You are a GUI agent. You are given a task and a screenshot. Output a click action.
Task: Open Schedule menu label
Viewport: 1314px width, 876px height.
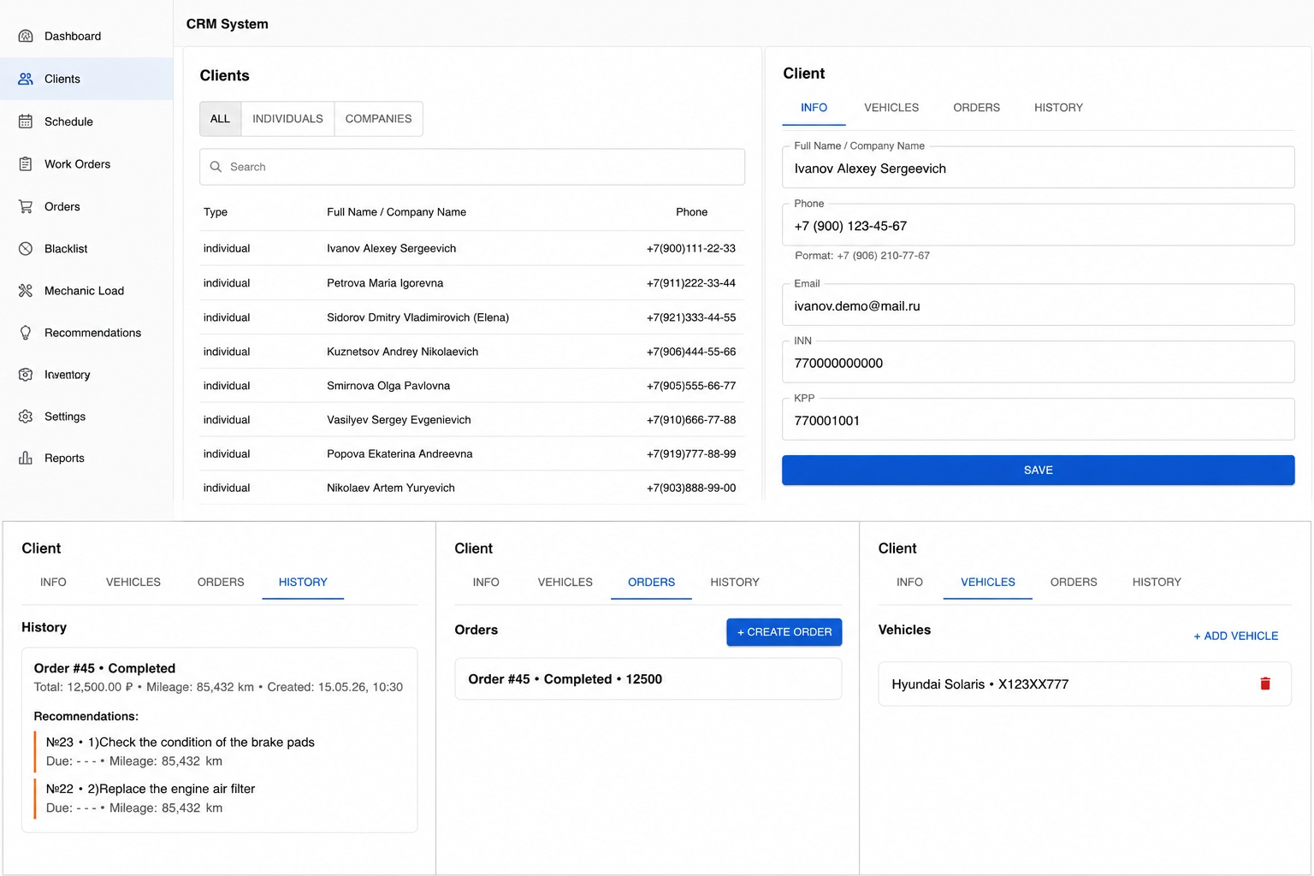tap(68, 121)
